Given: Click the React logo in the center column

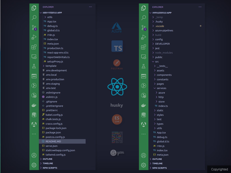Looking at the screenshot, I should click(x=117, y=87).
